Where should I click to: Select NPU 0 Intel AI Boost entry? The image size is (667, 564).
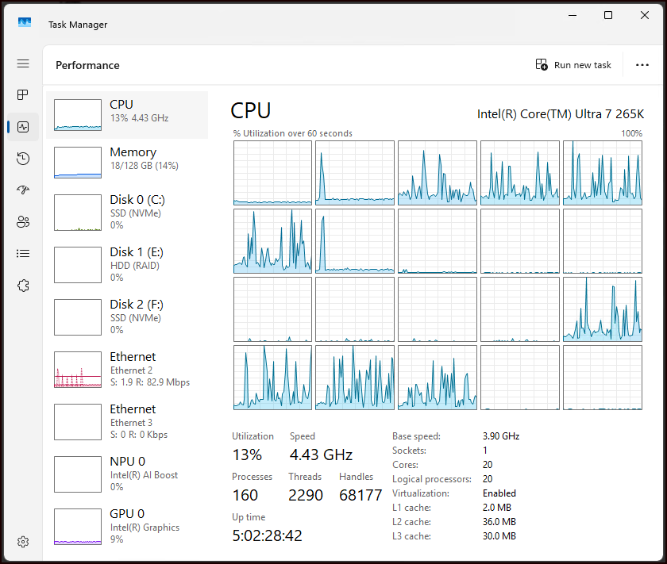127,474
